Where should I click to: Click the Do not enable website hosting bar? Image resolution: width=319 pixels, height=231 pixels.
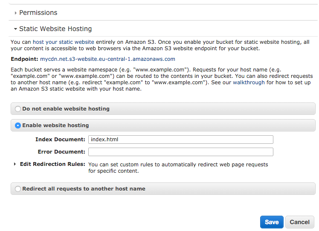(163, 109)
